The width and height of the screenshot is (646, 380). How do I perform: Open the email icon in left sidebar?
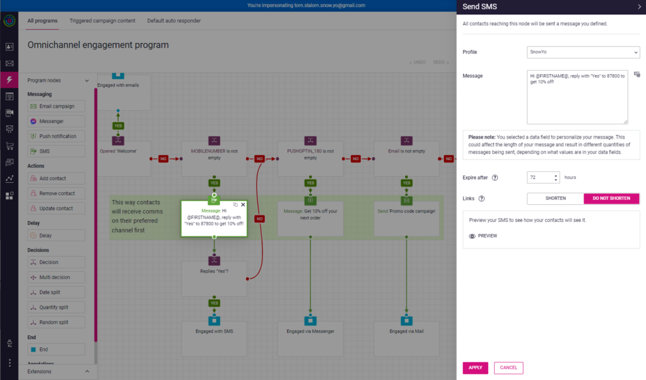(8, 63)
